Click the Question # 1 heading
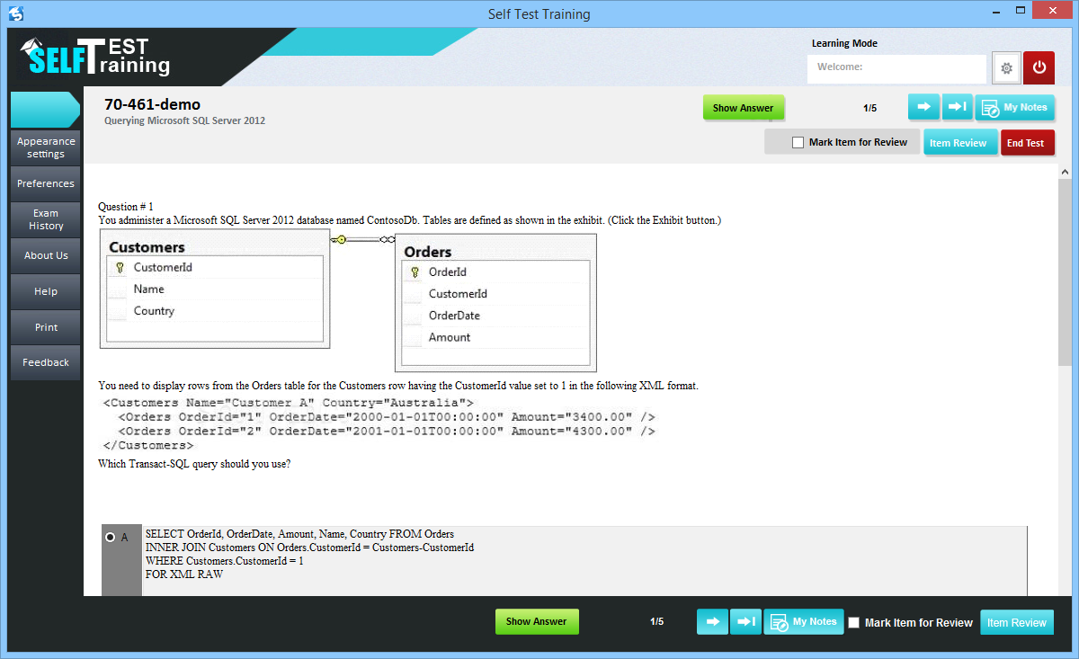The width and height of the screenshot is (1079, 659). pyautogui.click(x=126, y=207)
